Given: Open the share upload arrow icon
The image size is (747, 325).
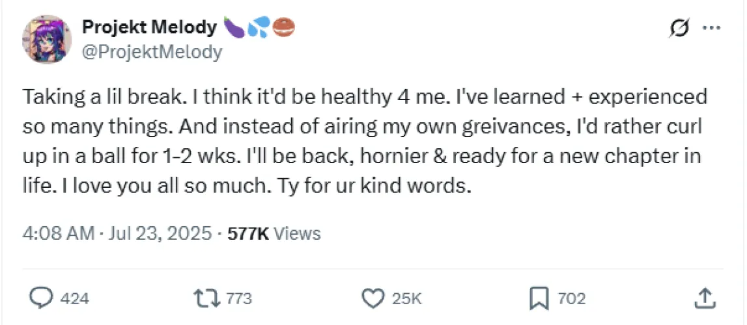Looking at the screenshot, I should (705, 298).
